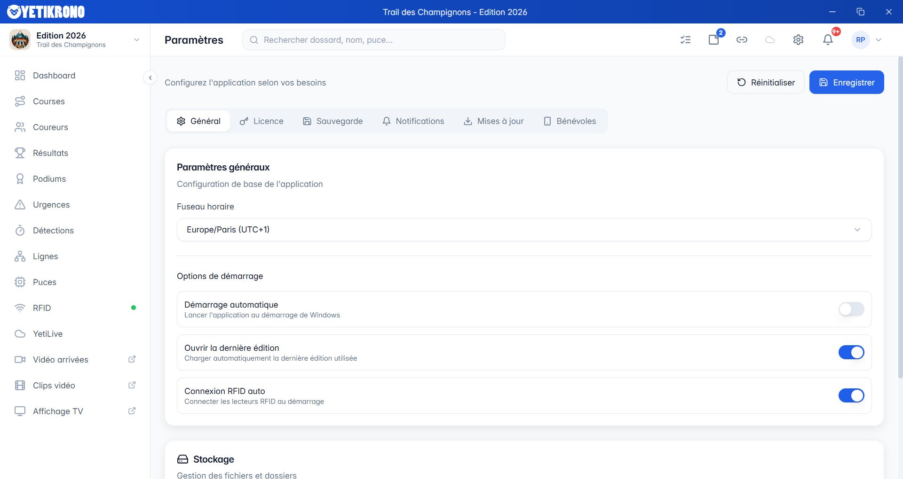Viewport: 903px width, 479px height.
Task: Switch to the Sauvegarde tab
Action: (x=333, y=121)
